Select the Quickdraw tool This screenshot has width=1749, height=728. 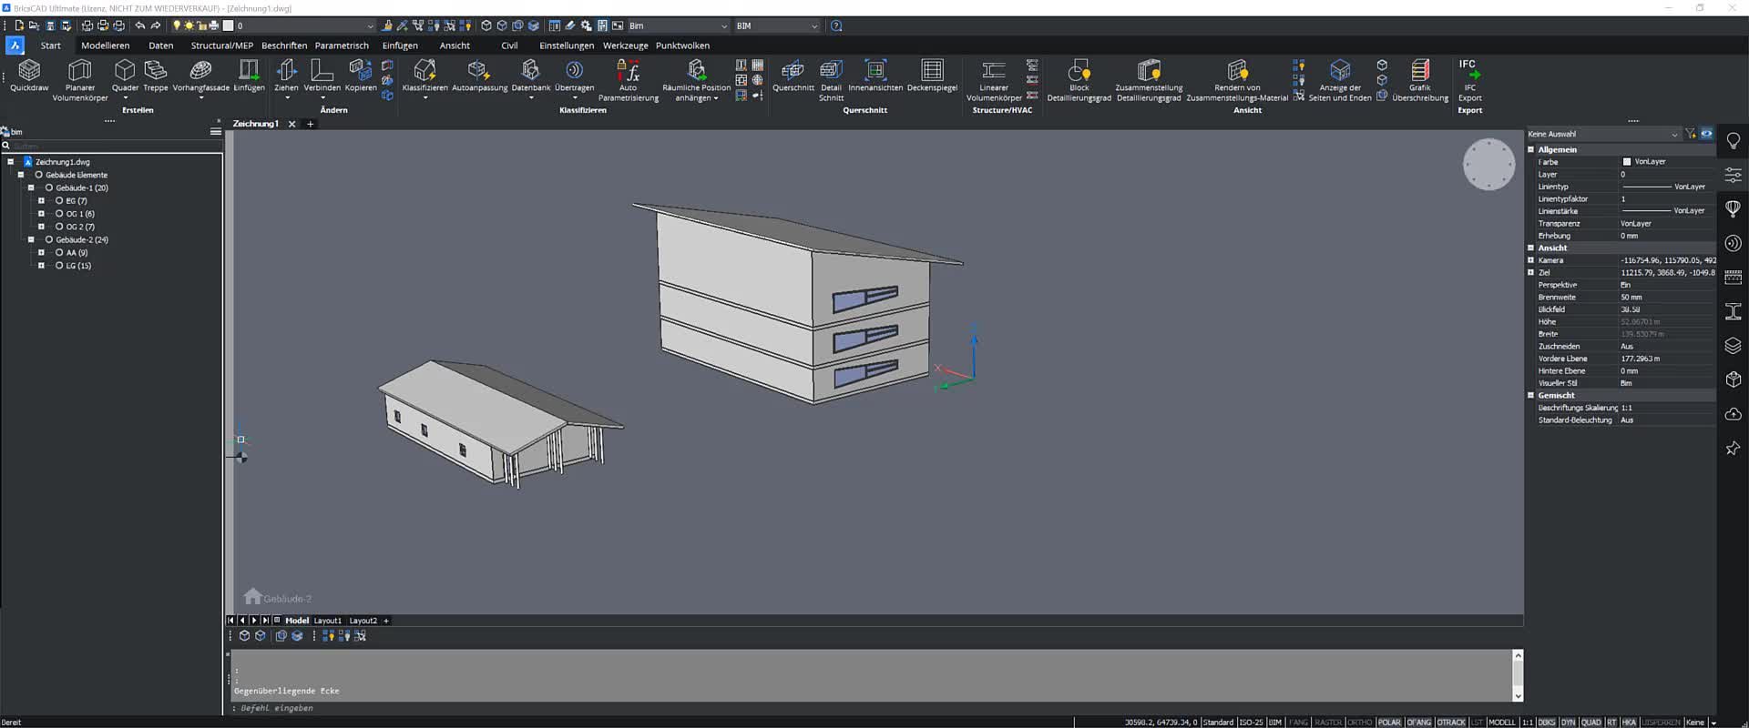(x=29, y=76)
